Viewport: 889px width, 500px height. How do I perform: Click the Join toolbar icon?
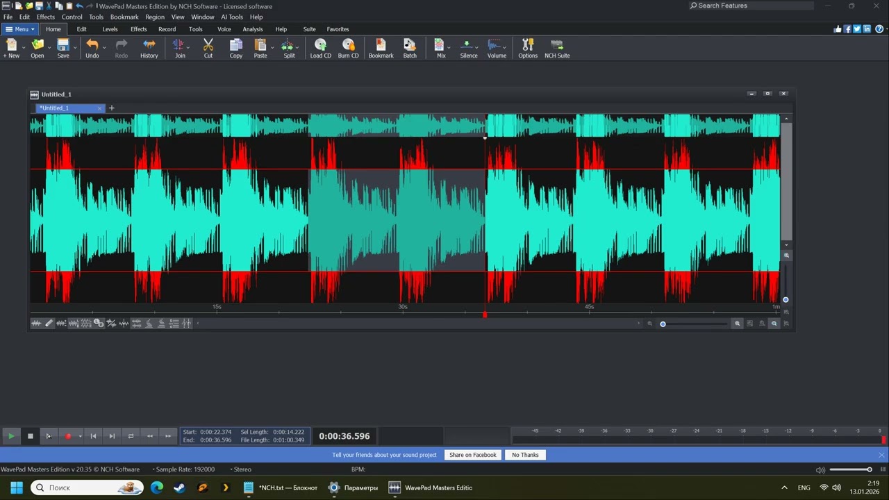[180, 49]
